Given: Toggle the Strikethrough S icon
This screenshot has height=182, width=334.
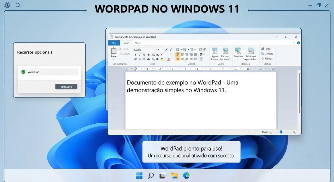Looking at the screenshot, I should pyautogui.click(x=149, y=55).
